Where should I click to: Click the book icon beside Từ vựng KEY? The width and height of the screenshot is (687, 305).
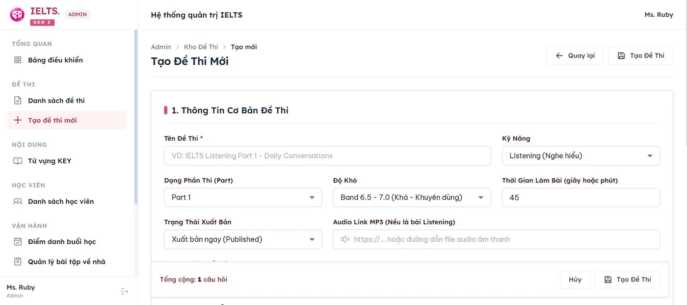point(18,161)
